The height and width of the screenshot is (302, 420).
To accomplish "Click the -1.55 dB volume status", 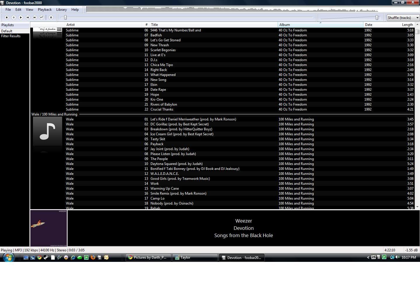I will (411, 250).
